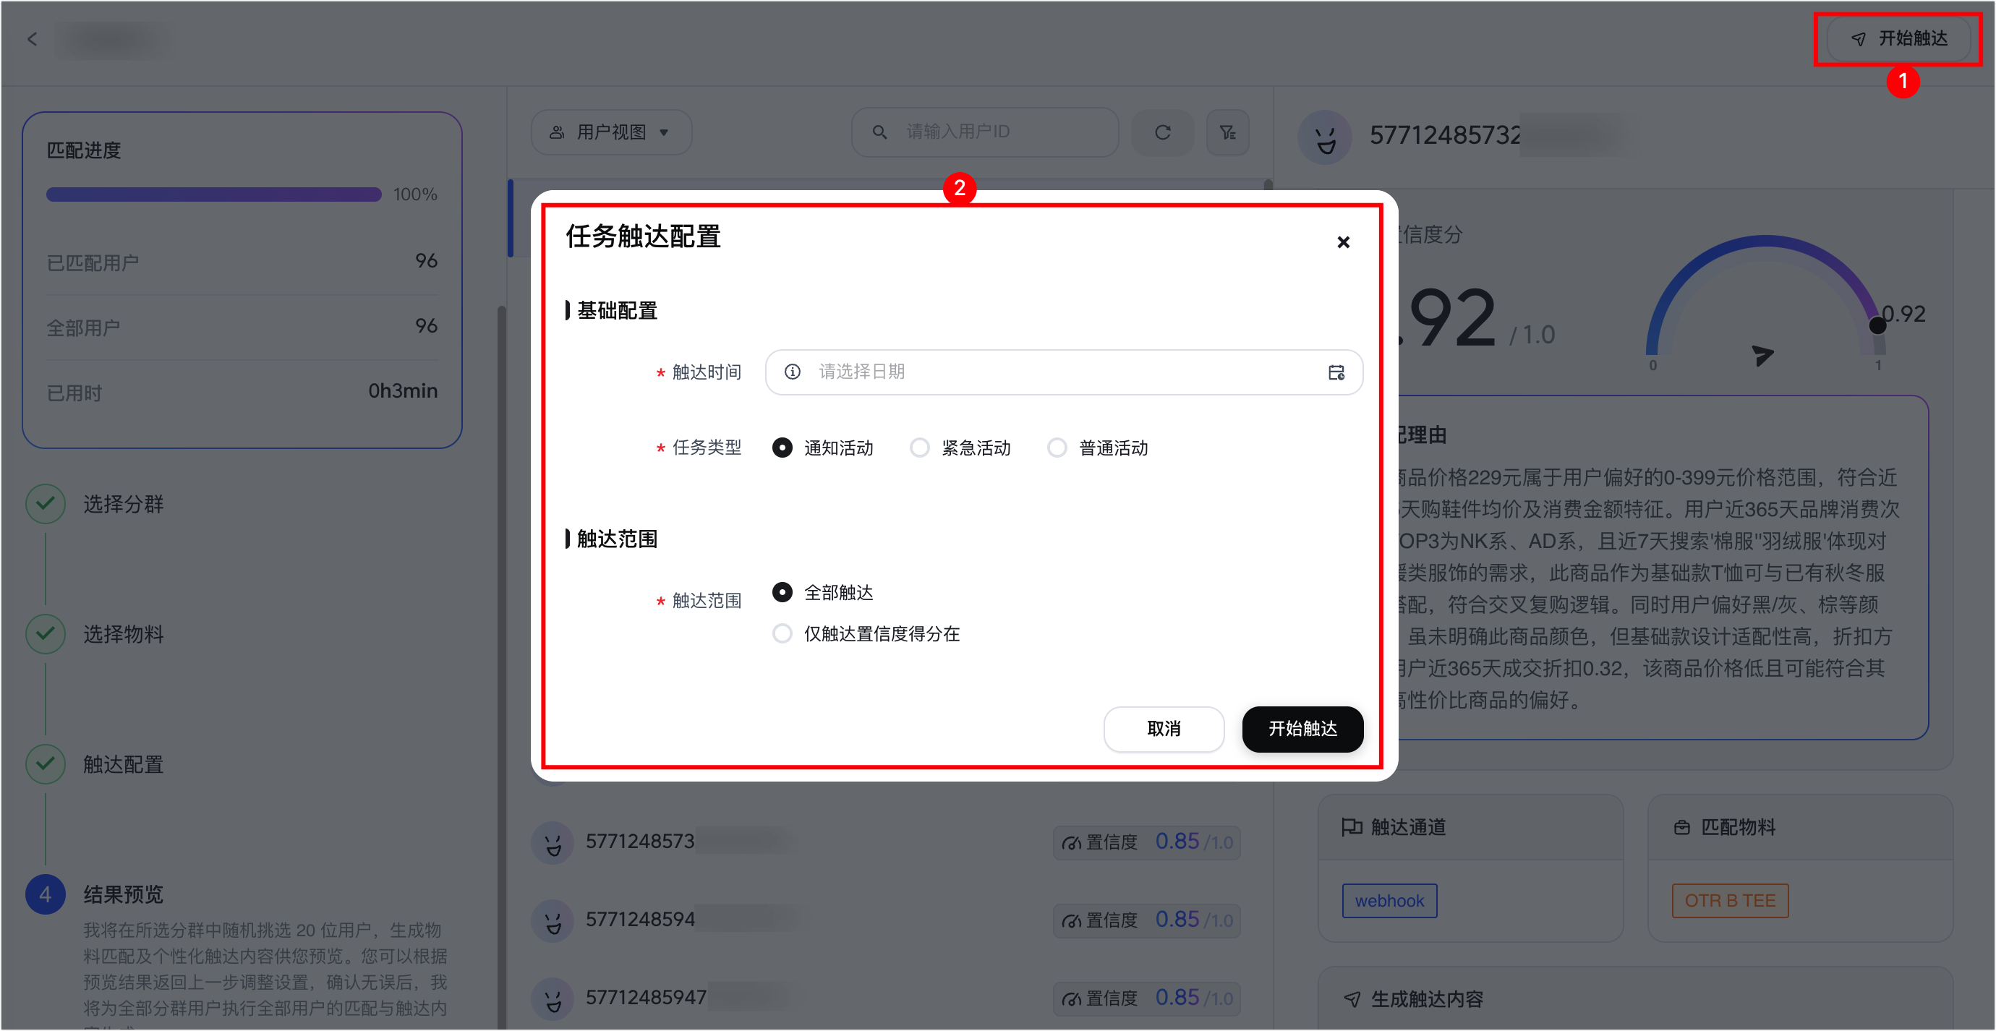Click avatar of user 5771248573
The image size is (1996, 1031).
tap(553, 843)
